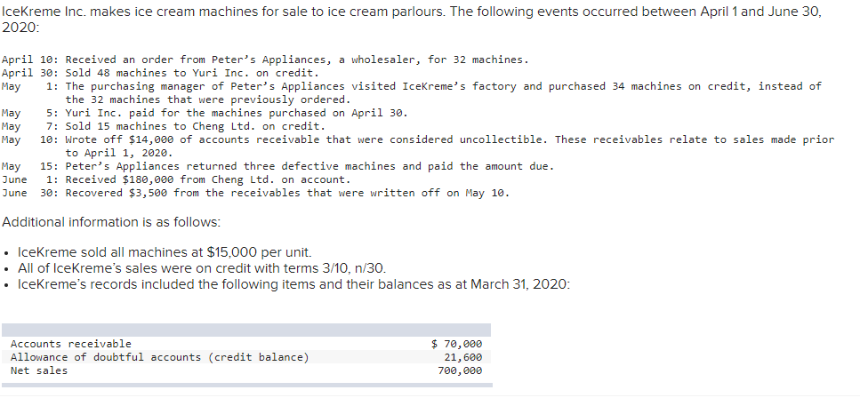Select the 21,600 allowance balance value

pos(463,357)
